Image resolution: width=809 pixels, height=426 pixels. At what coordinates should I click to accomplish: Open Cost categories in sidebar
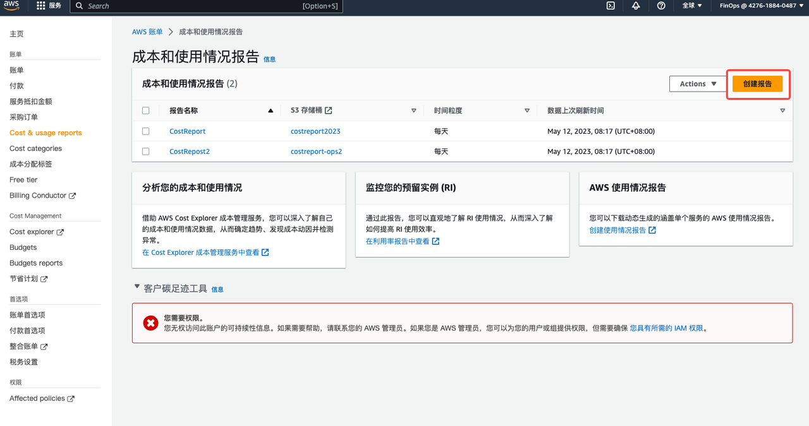click(x=35, y=149)
